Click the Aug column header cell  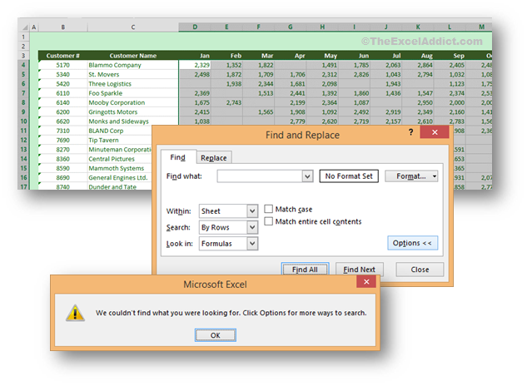pos(418,56)
